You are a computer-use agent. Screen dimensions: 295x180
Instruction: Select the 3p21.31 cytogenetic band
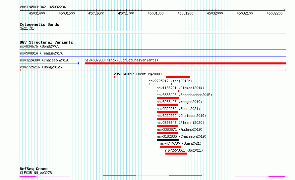[x=27, y=29]
